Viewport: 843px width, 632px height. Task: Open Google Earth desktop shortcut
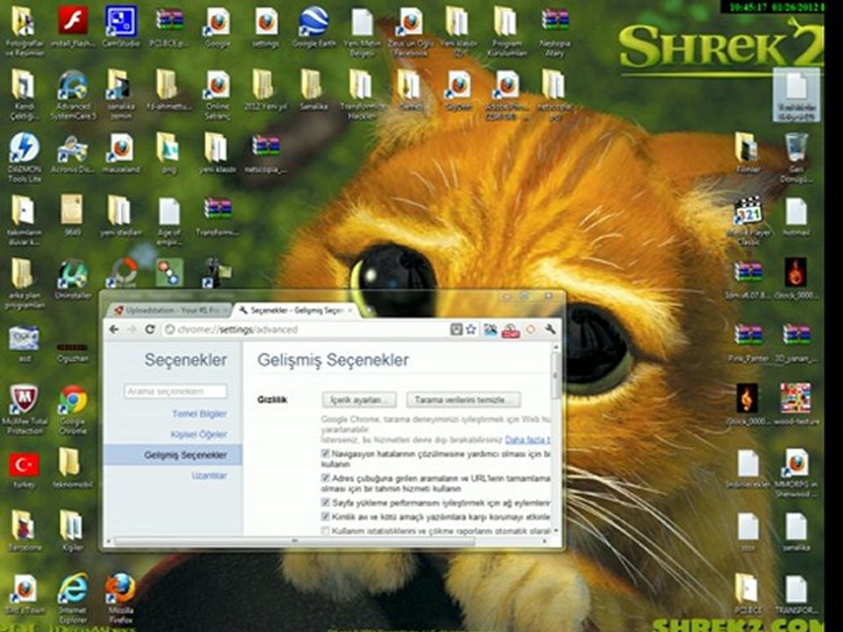pos(313,28)
